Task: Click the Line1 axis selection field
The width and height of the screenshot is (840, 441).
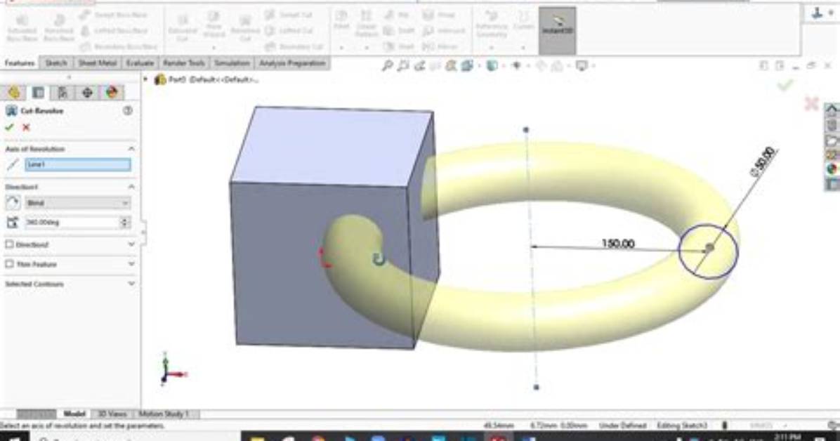Action: point(78,164)
